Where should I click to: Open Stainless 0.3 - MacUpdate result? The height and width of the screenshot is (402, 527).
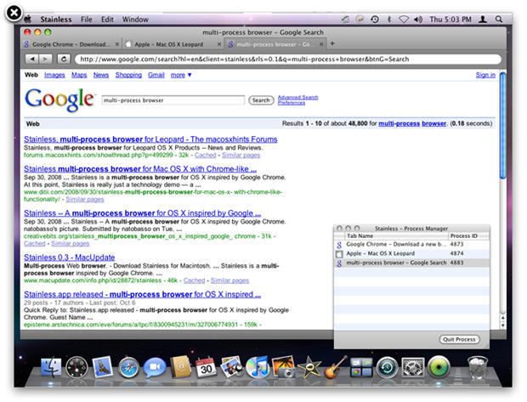click(69, 258)
